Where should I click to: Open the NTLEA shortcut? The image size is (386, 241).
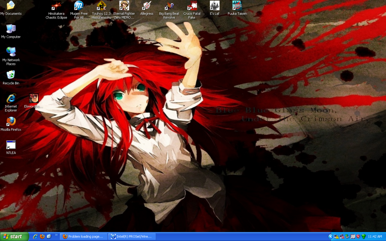pyautogui.click(x=11, y=147)
